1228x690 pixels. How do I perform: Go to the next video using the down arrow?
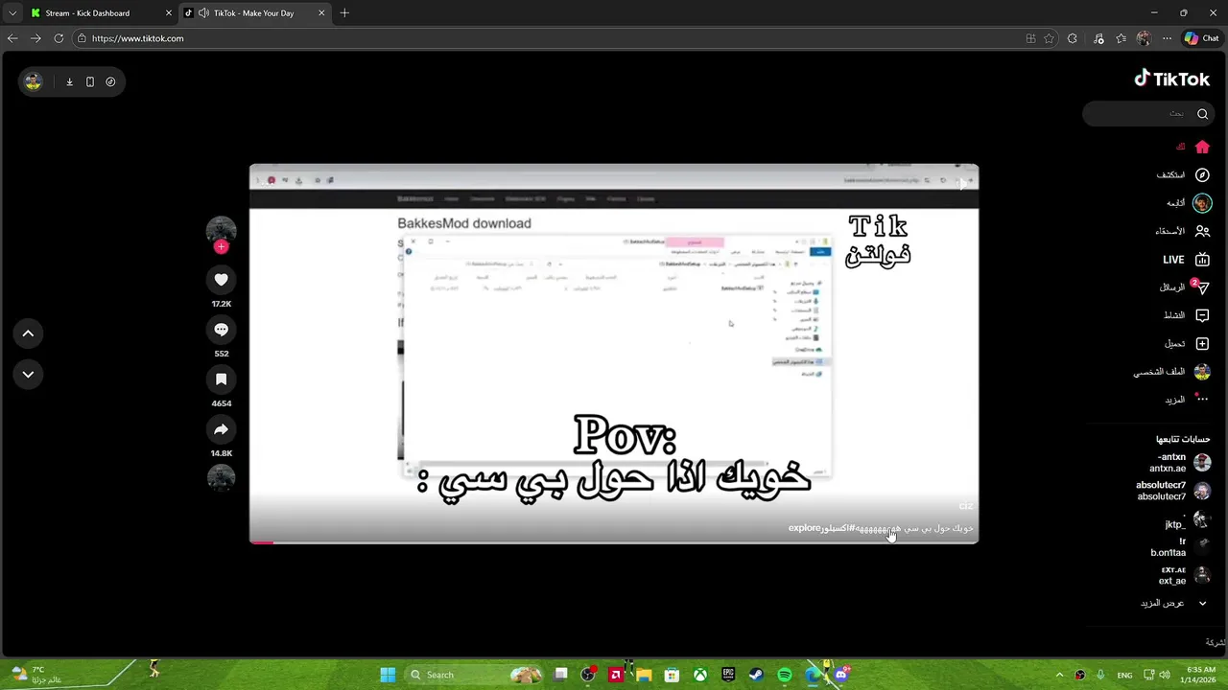(x=28, y=375)
